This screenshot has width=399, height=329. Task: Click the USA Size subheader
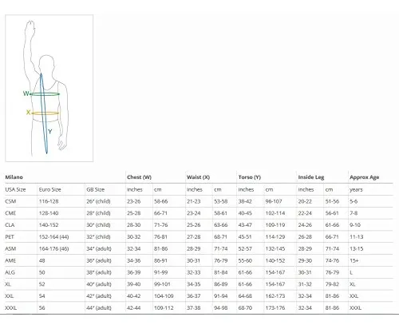pyautogui.click(x=15, y=189)
